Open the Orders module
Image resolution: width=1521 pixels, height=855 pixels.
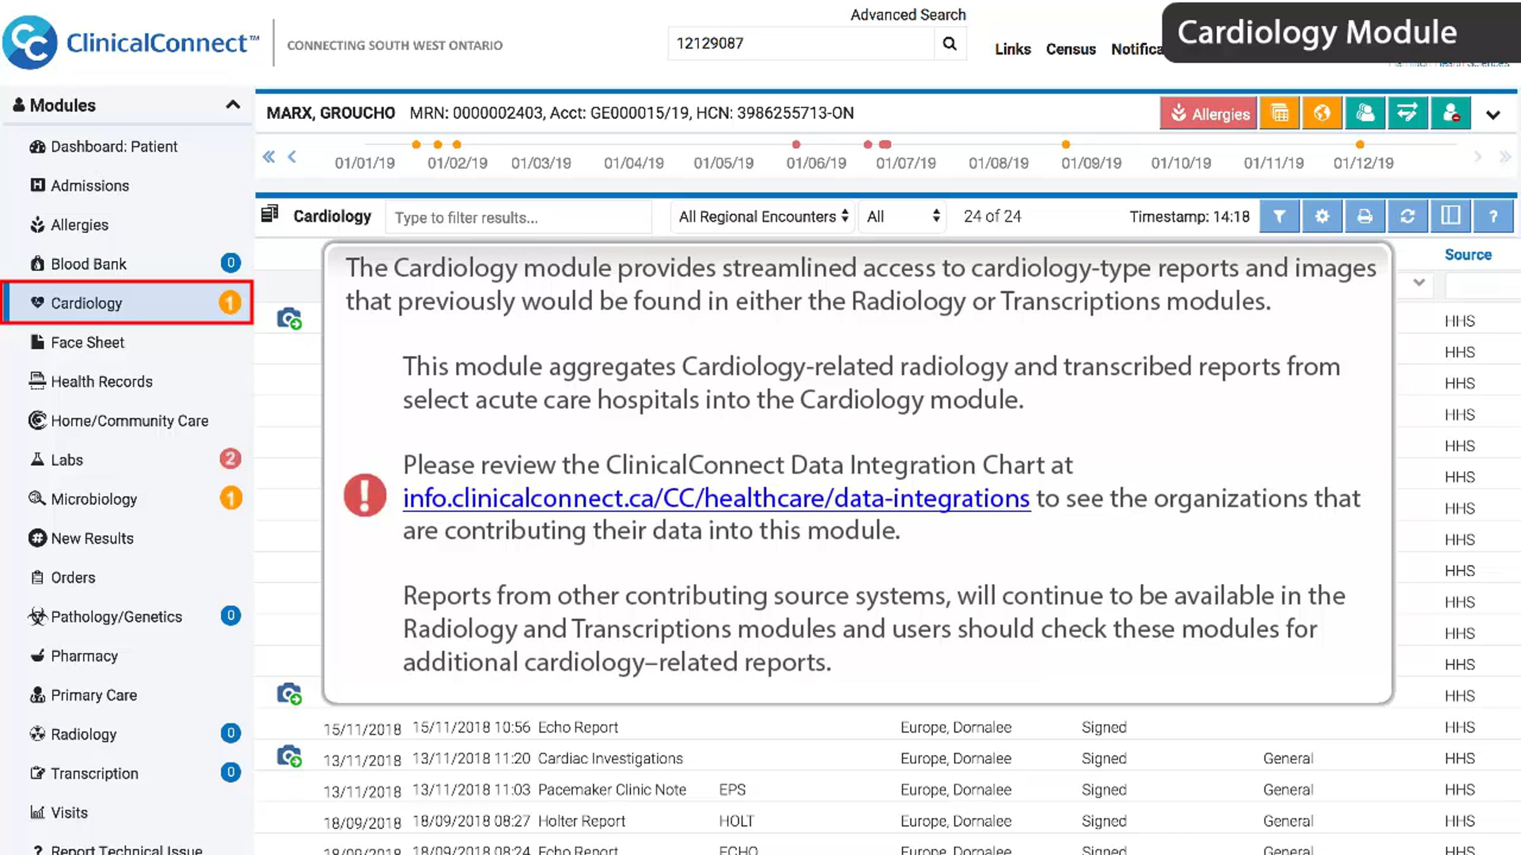127,578
